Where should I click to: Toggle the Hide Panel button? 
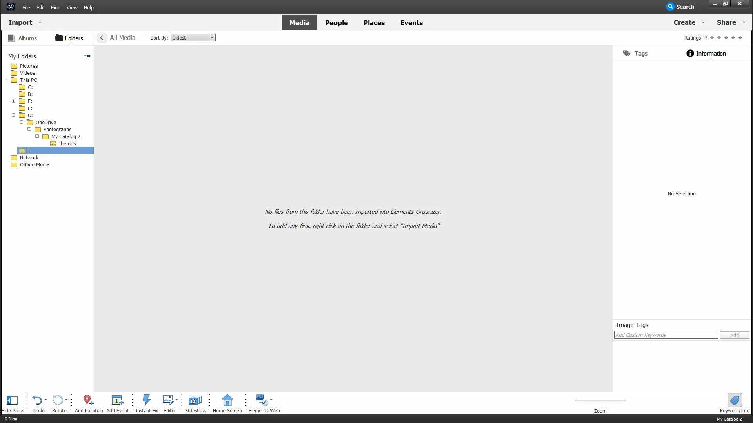point(12,400)
